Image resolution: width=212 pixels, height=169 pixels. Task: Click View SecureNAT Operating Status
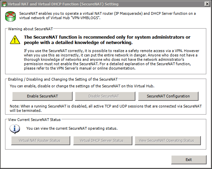tap(166, 140)
